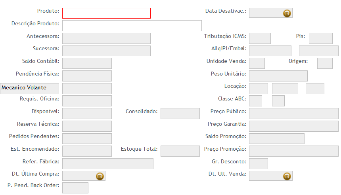Select the Sucessora field
This screenshot has width=341, height=195.
pyautogui.click(x=106, y=51)
